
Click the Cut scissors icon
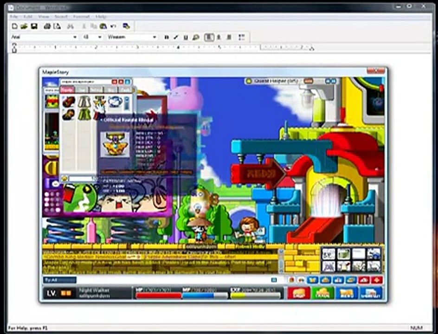tap(84, 26)
